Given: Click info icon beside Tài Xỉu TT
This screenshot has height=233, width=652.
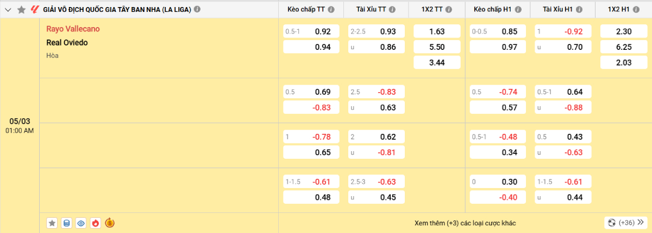Looking at the screenshot, I should 394,10.
